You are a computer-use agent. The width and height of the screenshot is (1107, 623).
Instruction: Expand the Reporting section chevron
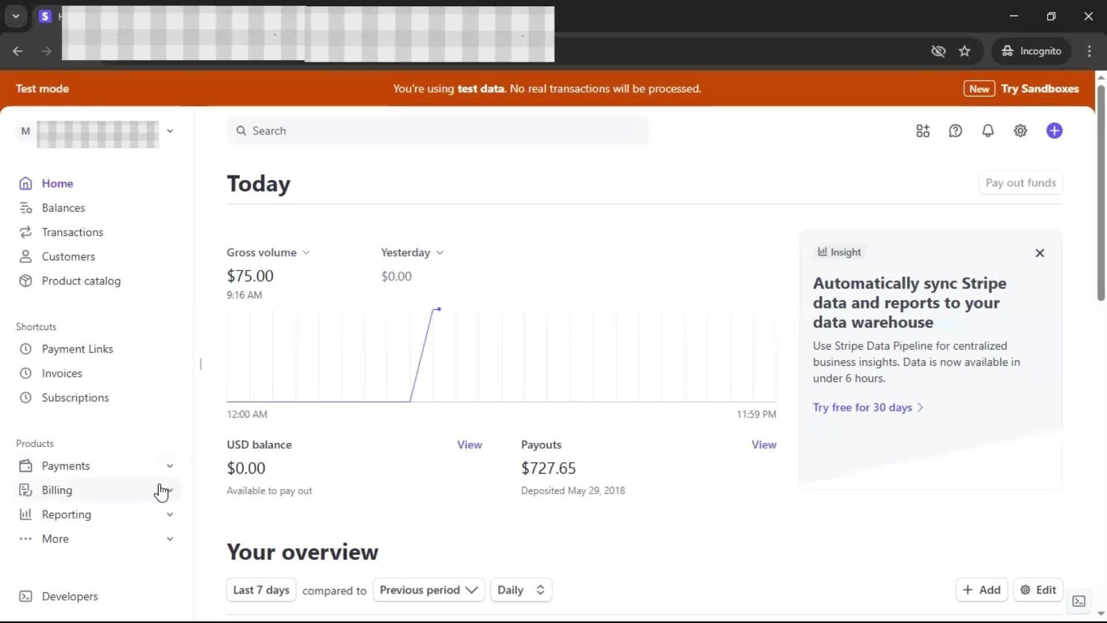pos(170,515)
